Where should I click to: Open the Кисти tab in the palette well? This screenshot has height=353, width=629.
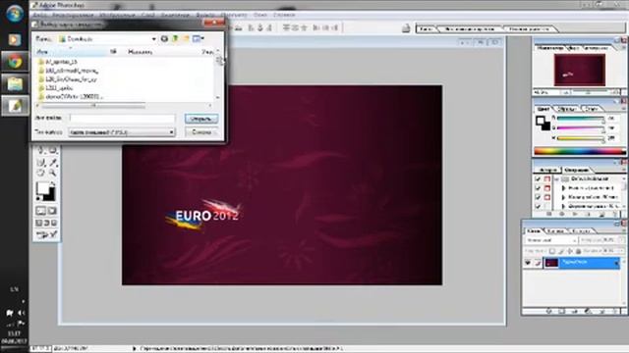pos(426,29)
